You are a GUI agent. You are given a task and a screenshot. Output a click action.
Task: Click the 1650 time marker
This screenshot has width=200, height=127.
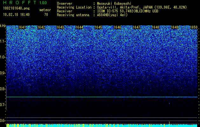coord(194,27)
